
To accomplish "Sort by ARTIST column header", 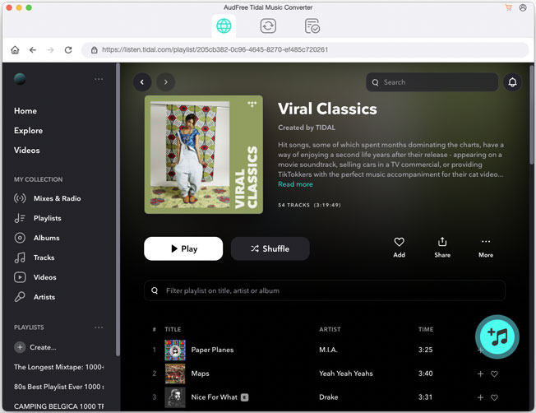I will pos(330,330).
